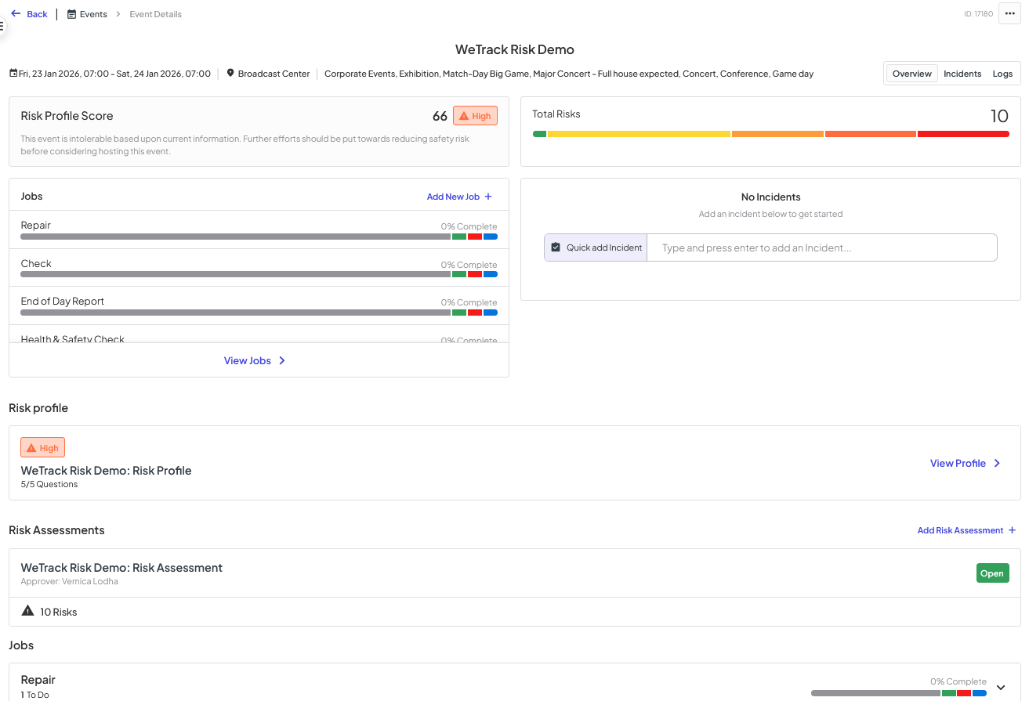Image resolution: width=1029 pixels, height=701 pixels.
Task: Click the back arrow icon
Action: 16,13
